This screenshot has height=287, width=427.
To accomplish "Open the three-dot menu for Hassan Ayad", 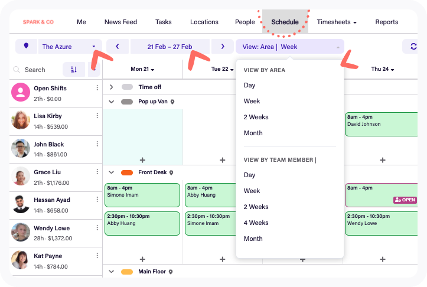I will [x=97, y=200].
